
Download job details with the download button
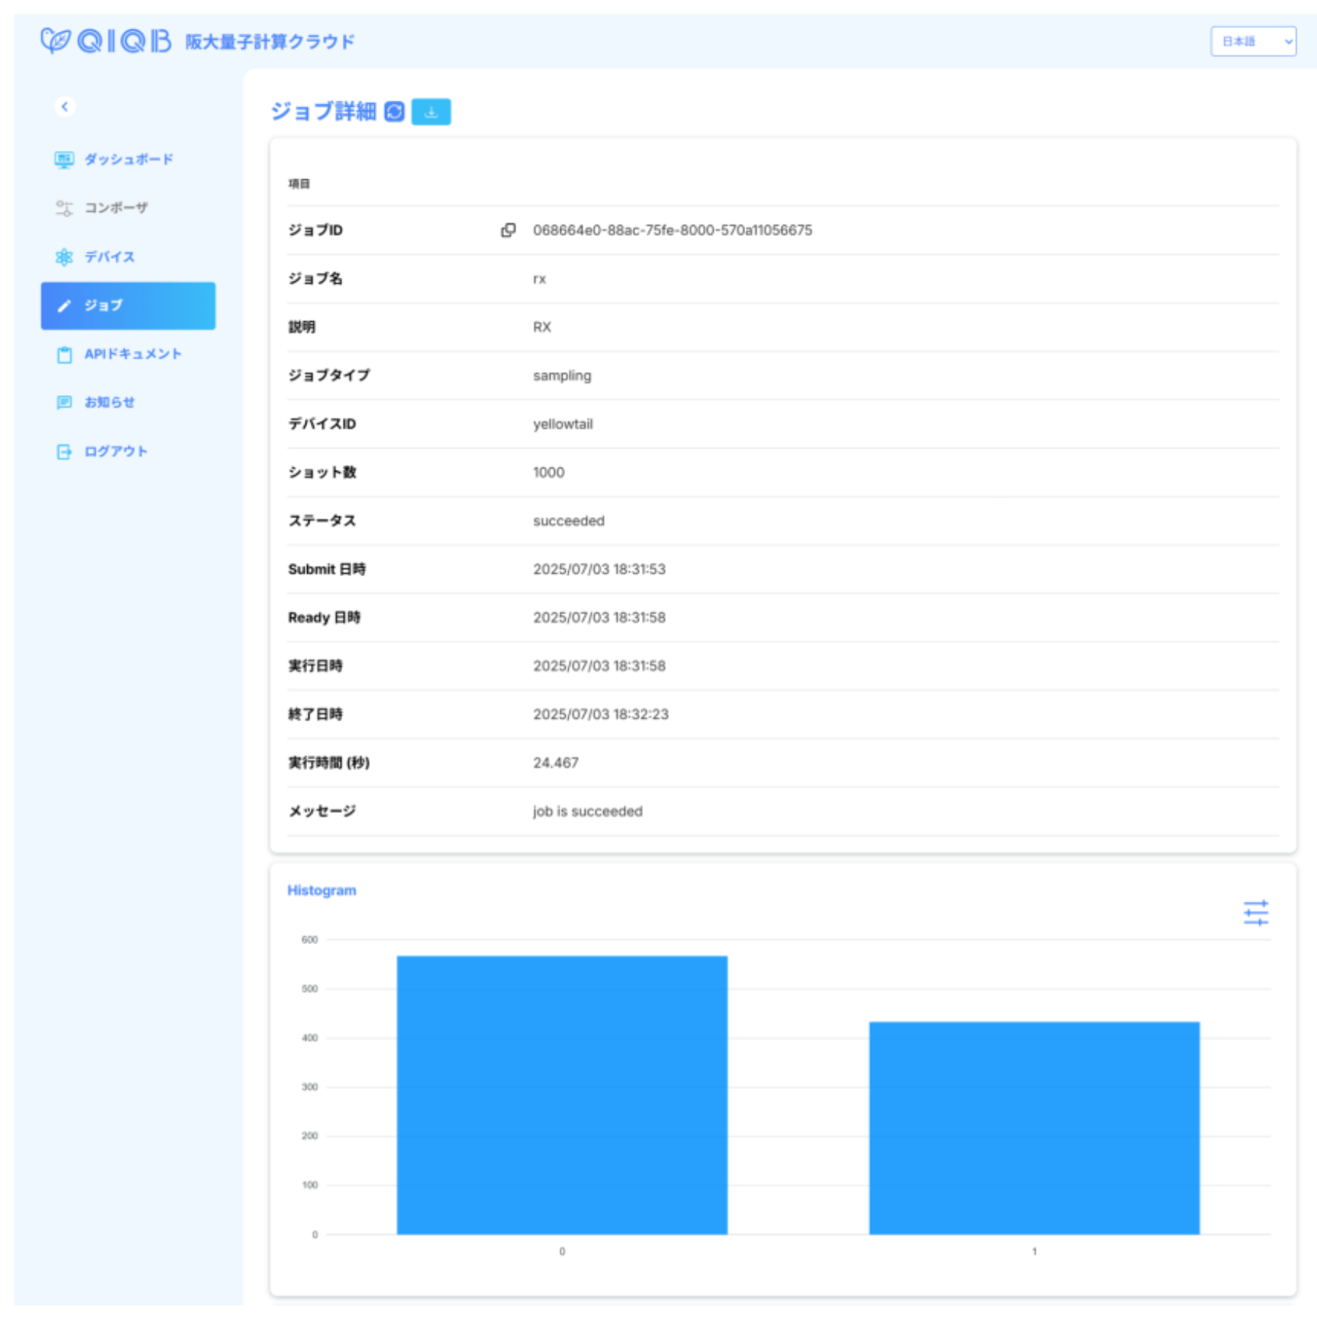[431, 111]
